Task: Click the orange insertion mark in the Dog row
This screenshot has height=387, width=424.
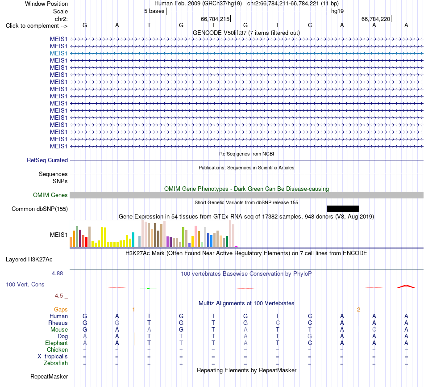Action: 134,336
